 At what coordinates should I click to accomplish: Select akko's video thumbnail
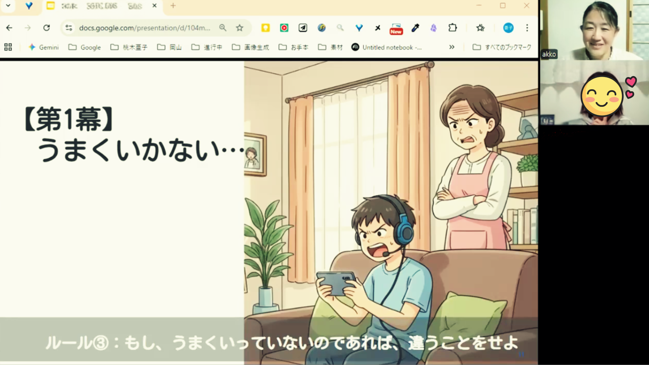coord(594,30)
